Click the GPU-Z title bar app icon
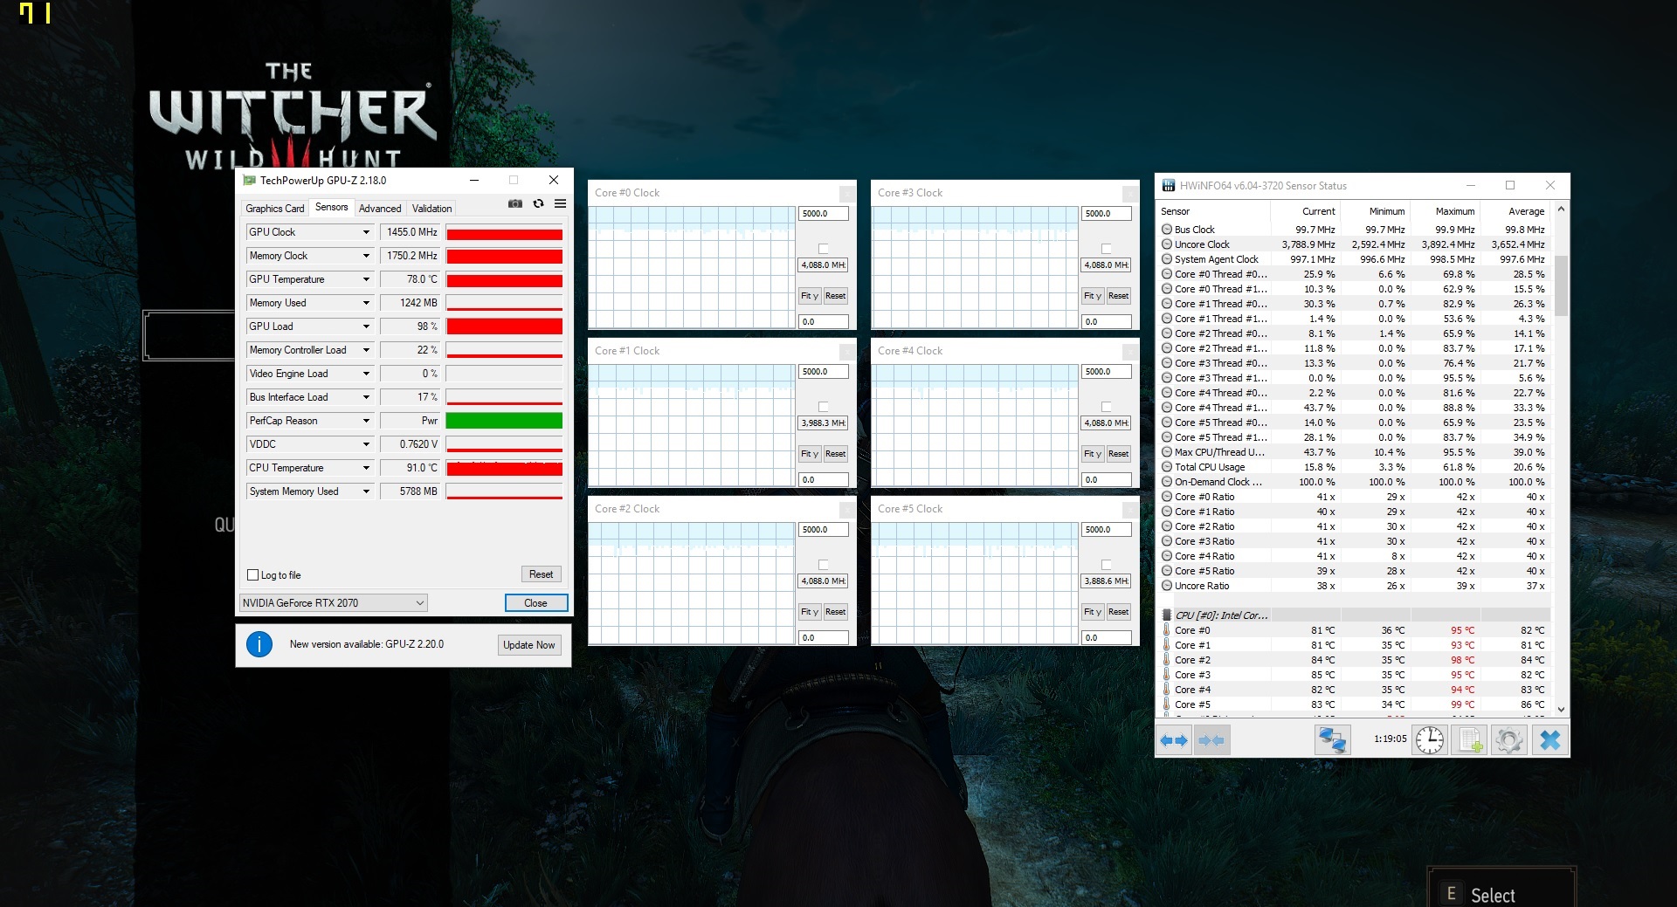 pos(249,181)
